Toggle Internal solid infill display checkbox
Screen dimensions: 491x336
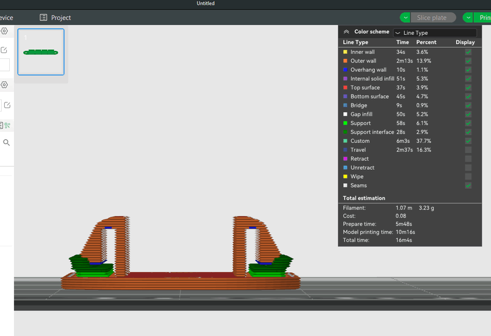tap(468, 78)
